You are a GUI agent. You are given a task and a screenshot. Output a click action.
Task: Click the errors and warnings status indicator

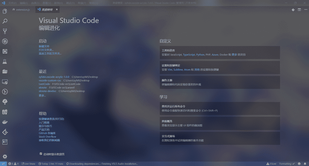[13, 164]
